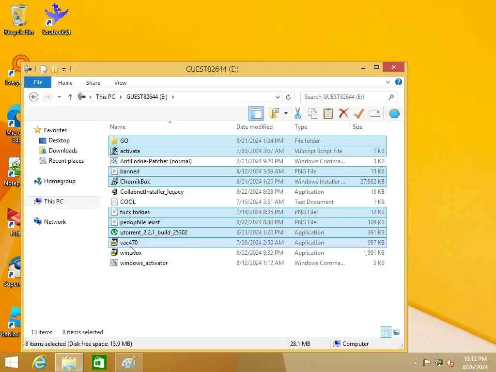Select the activate VBScript file
The width and height of the screenshot is (496, 372).
(247, 151)
